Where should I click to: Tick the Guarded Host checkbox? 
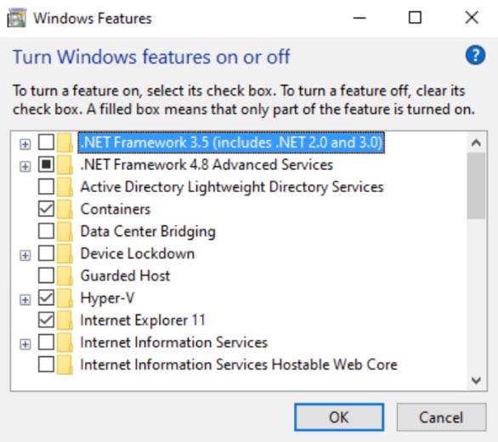click(46, 275)
